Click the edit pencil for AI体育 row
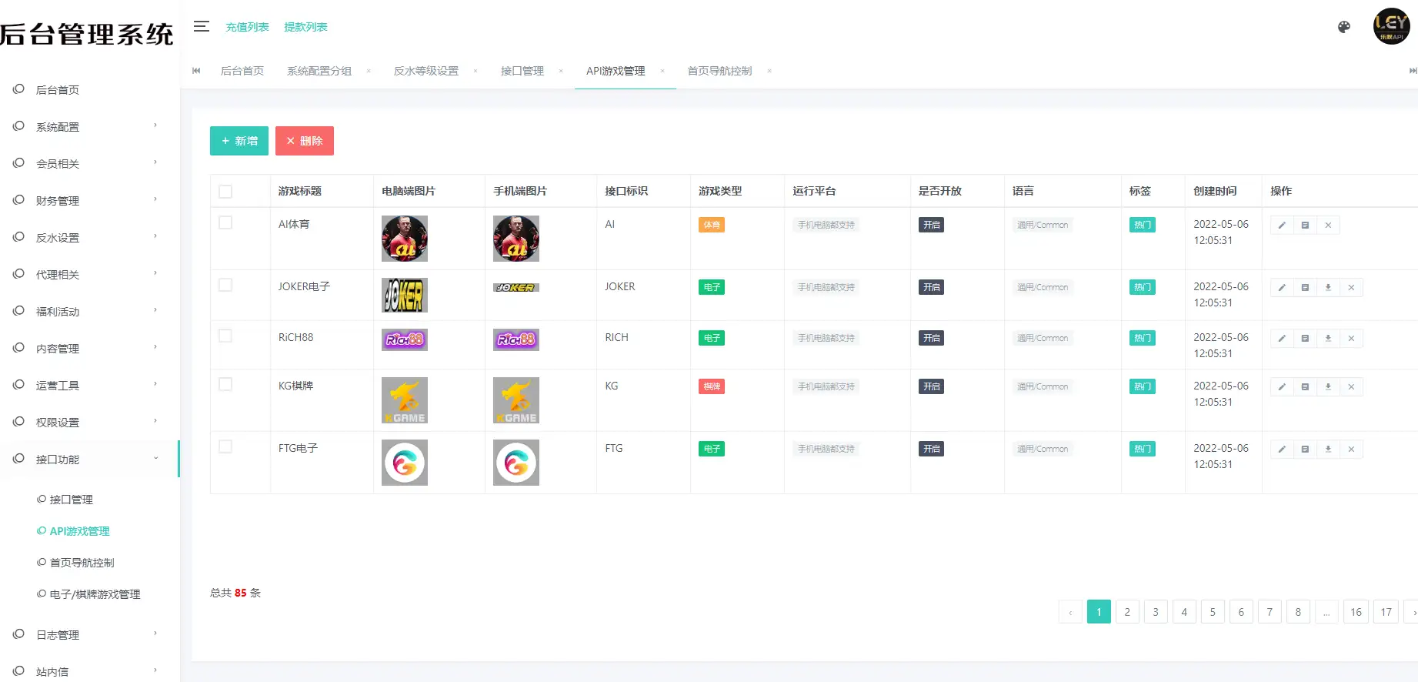Image resolution: width=1418 pixels, height=682 pixels. point(1282,225)
